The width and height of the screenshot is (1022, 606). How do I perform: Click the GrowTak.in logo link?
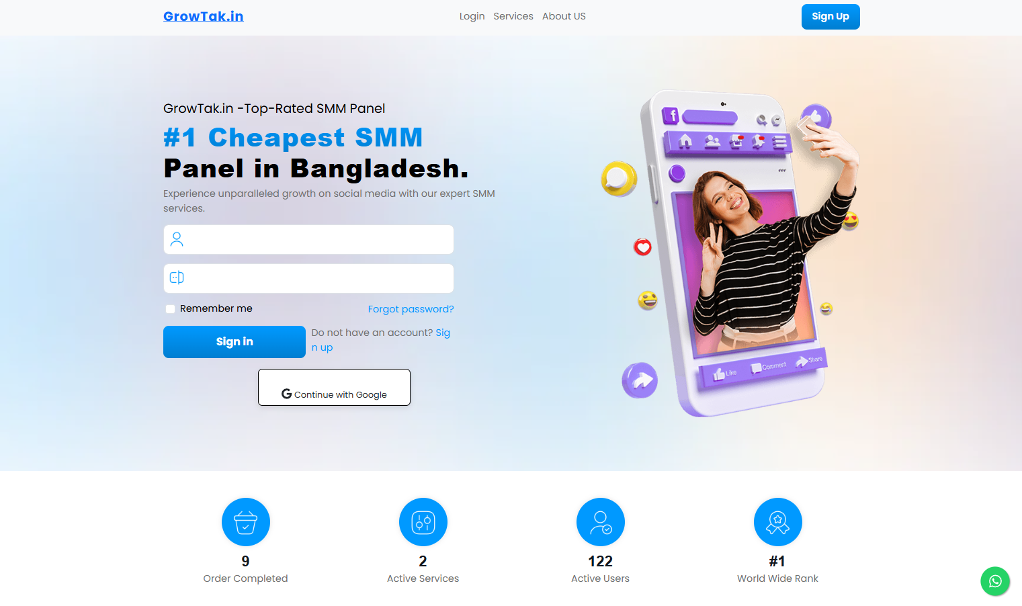pos(204,16)
